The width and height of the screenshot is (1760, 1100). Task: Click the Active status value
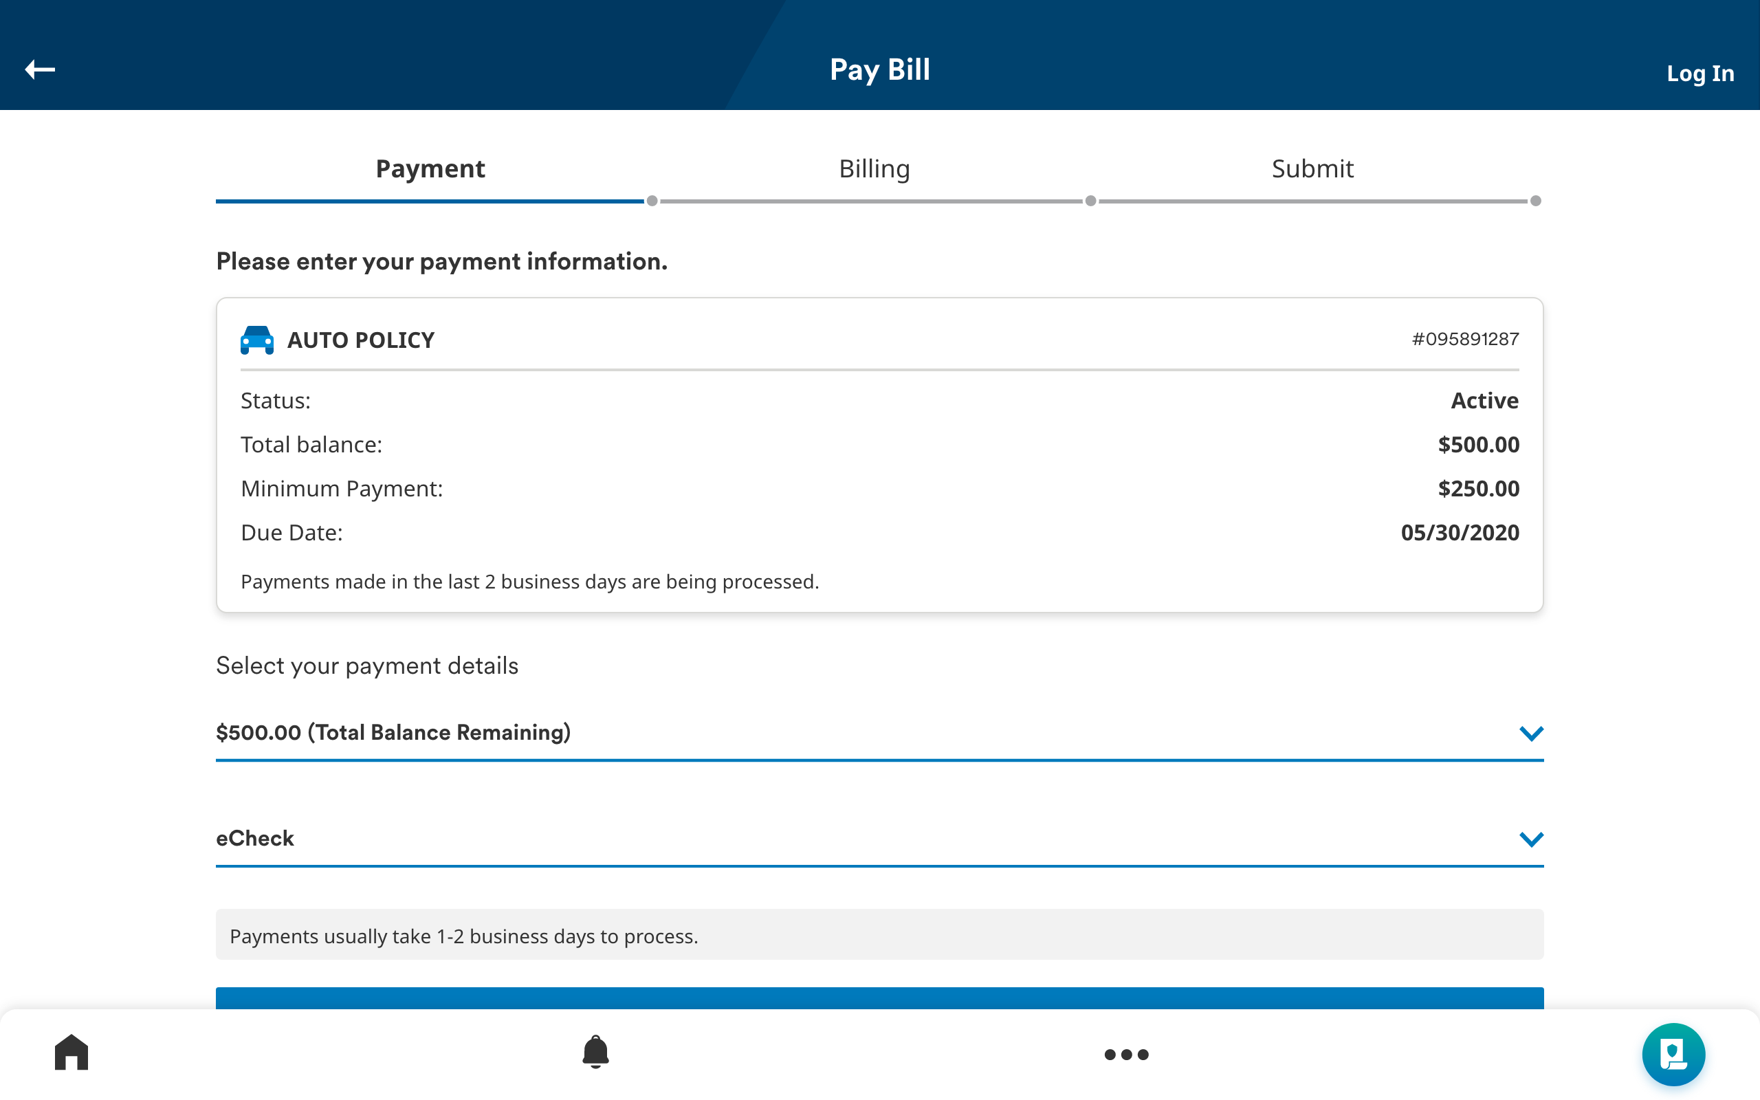[1484, 401]
